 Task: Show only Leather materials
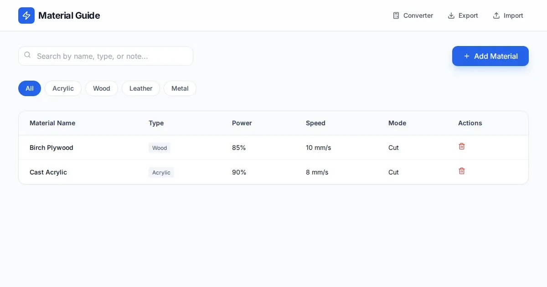coord(141,88)
